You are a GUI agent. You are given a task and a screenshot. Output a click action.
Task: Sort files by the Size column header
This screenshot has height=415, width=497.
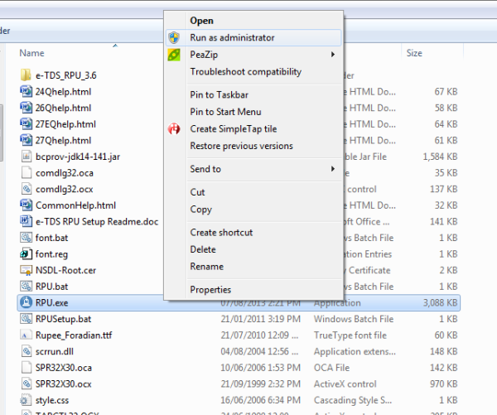point(414,53)
